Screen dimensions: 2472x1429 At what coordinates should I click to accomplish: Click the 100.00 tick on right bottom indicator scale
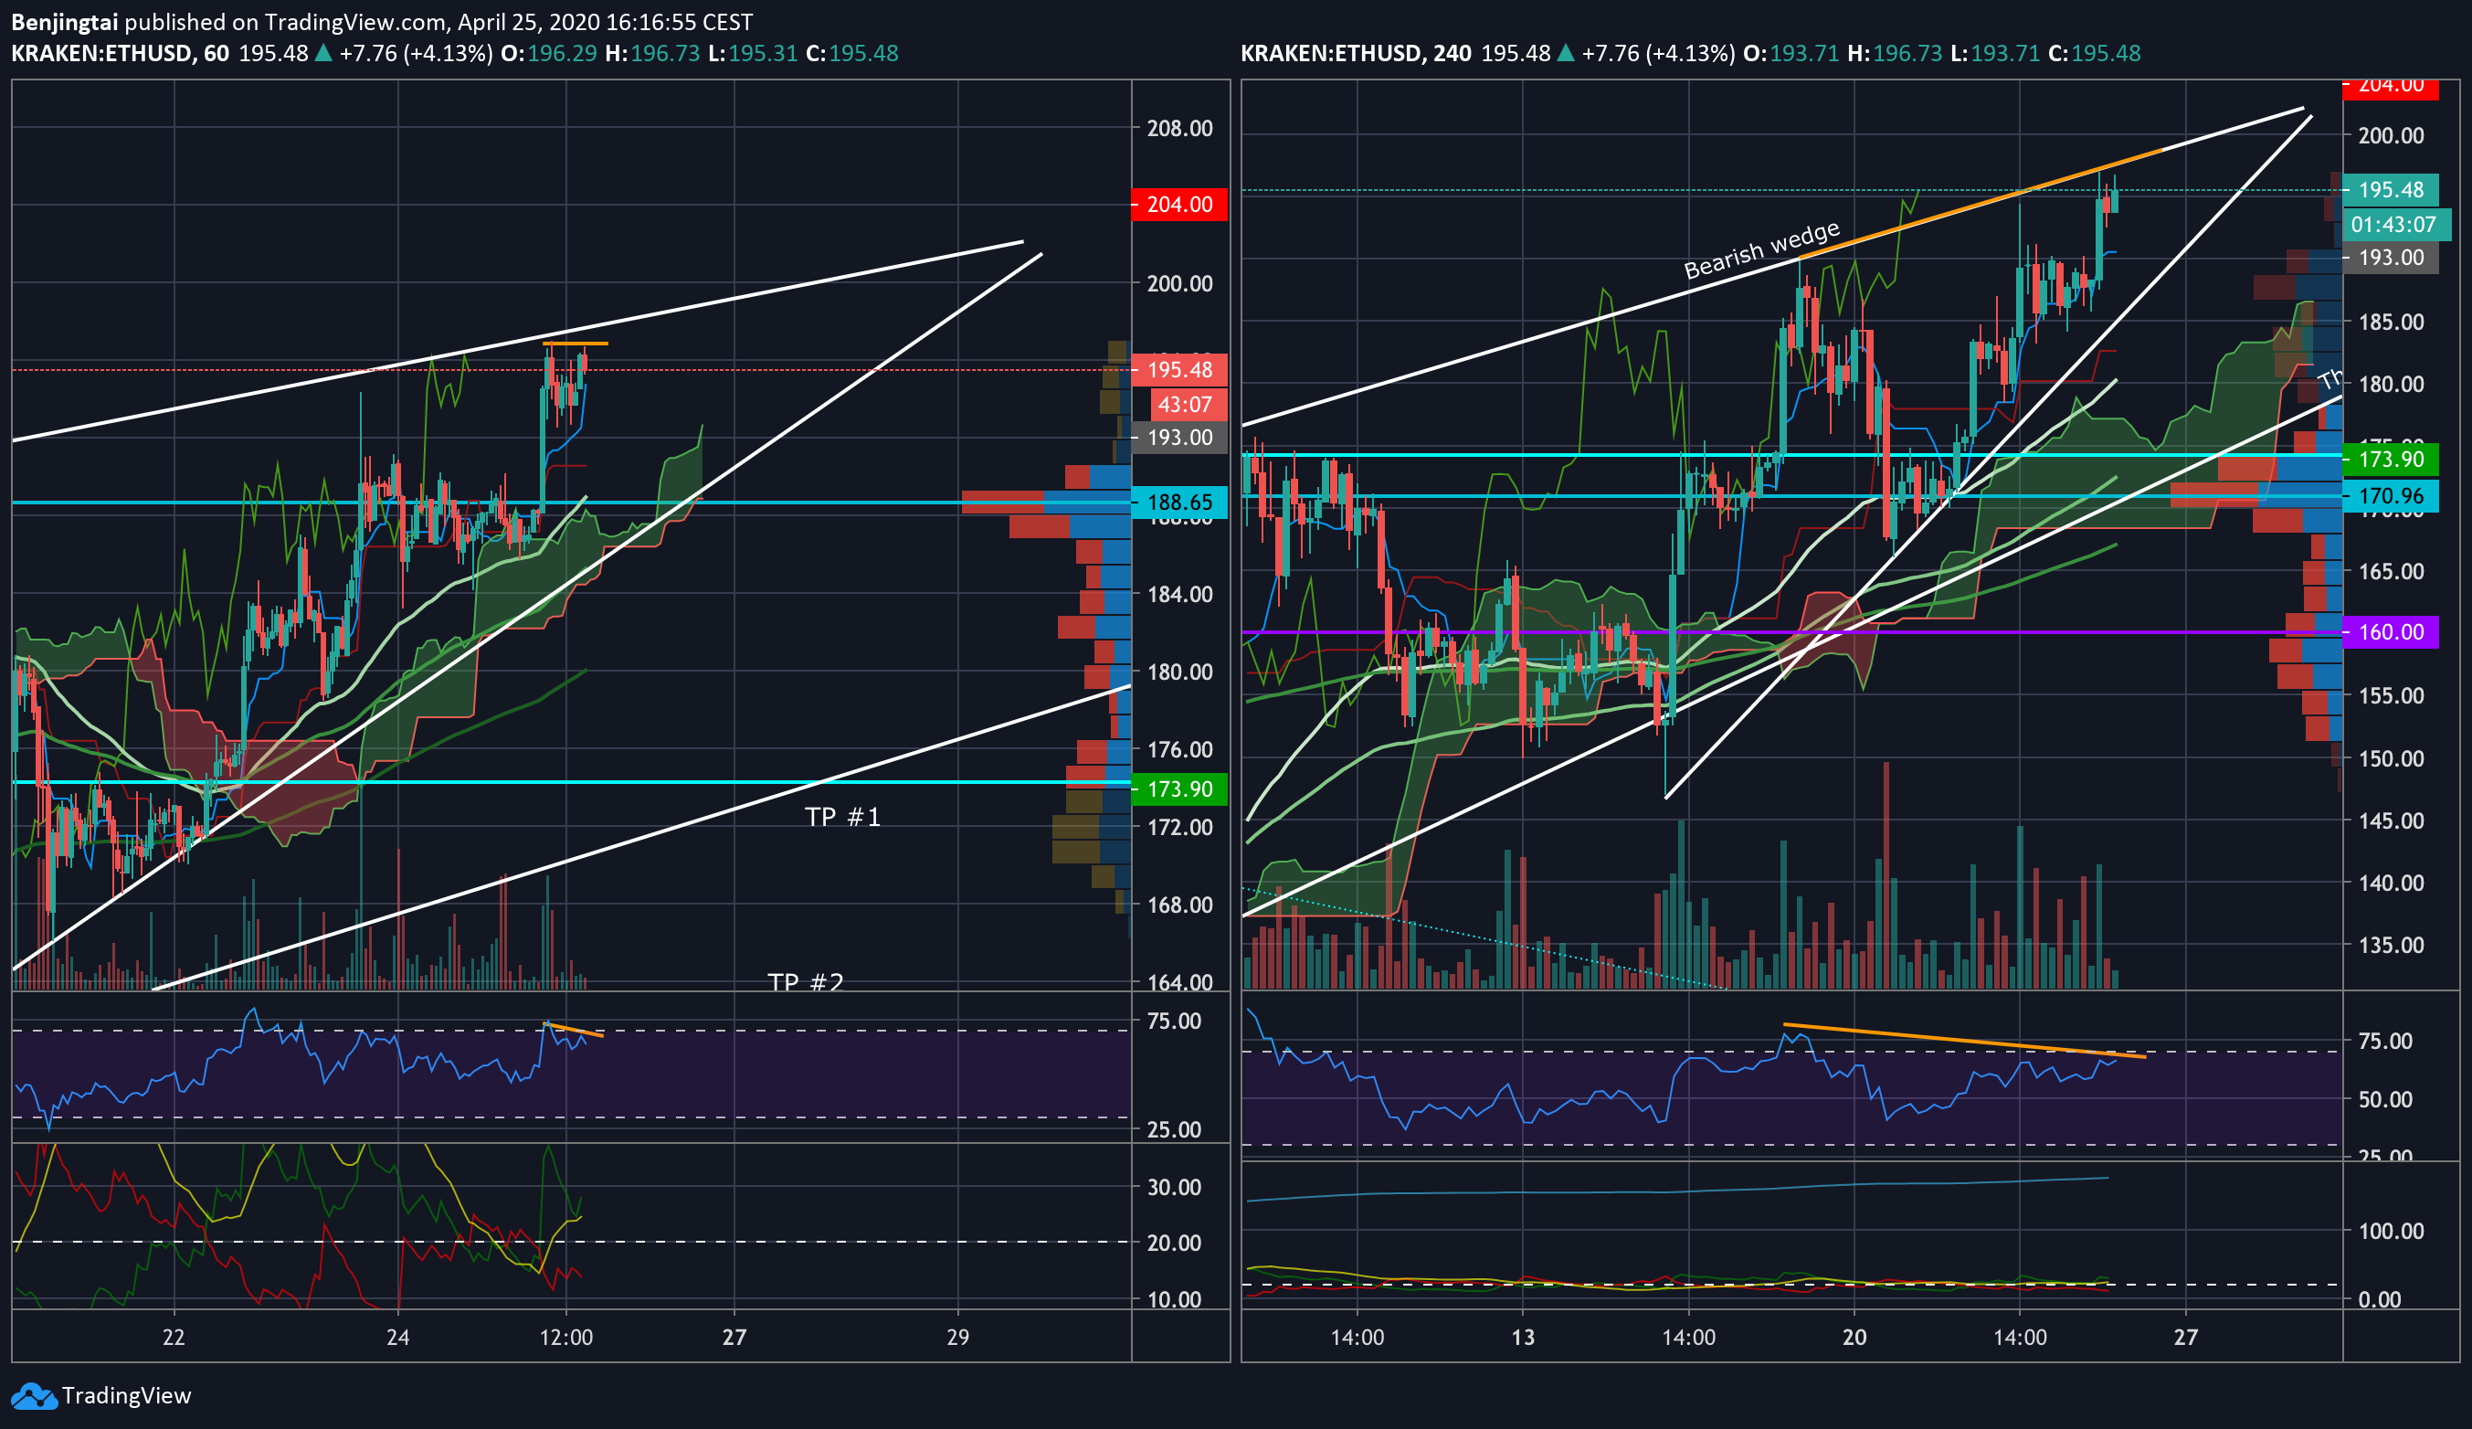coord(2391,1231)
